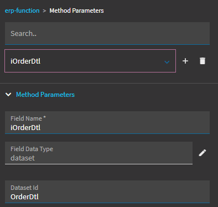Edit the Field Data Type with pencil icon
This screenshot has height=207, width=218.
point(203,153)
